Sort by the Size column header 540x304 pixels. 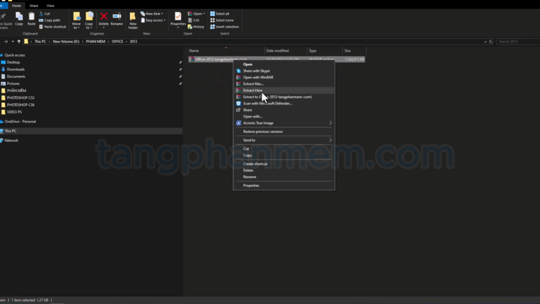(x=354, y=51)
